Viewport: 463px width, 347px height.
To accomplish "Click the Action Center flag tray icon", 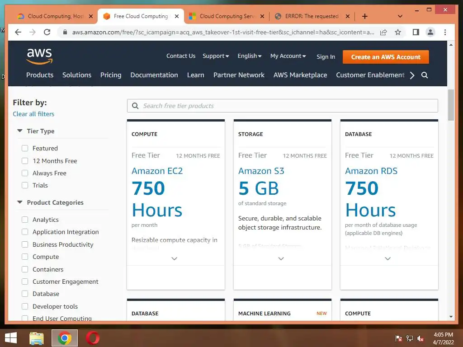I will tap(398, 338).
